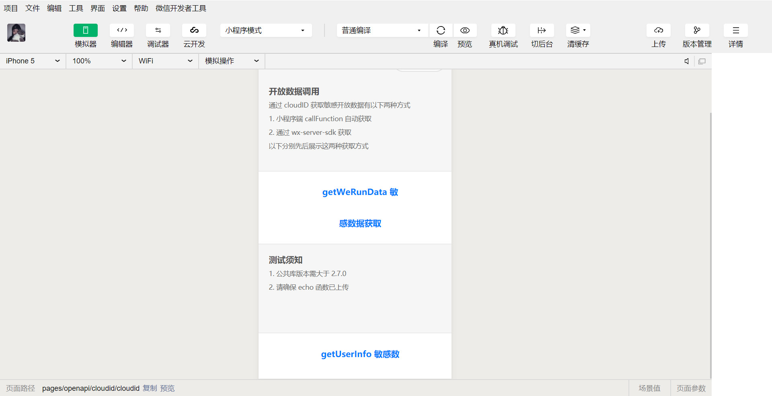Image resolution: width=772 pixels, height=396 pixels.
Task: Open the 项目 menu
Action: 11,8
